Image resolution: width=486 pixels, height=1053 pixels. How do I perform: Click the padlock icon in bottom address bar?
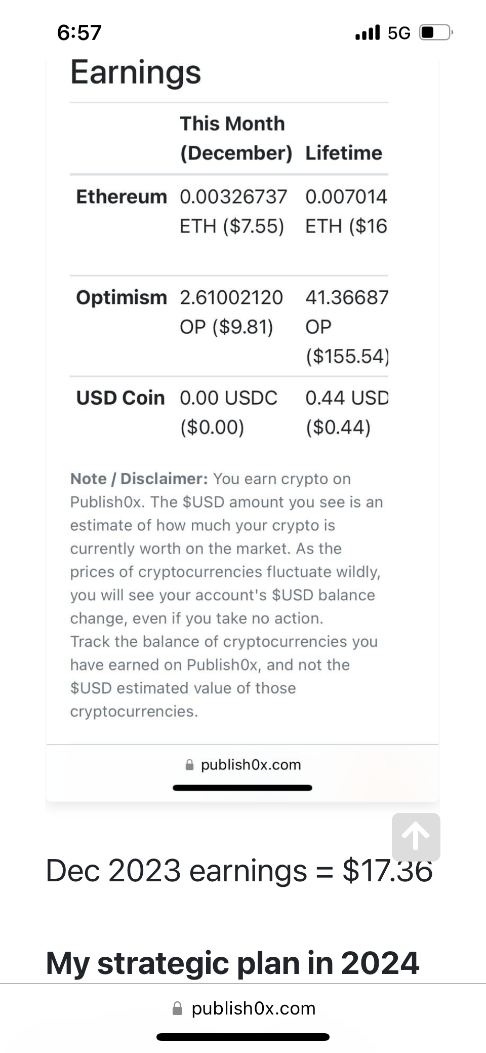[177, 1008]
